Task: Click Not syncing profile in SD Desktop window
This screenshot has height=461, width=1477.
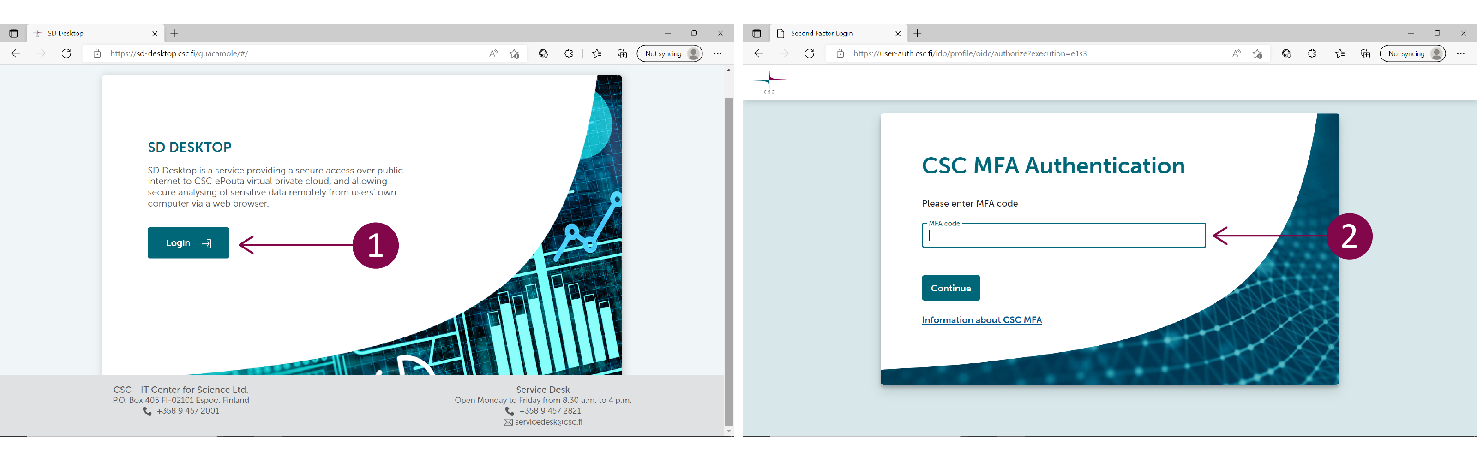Action: [x=670, y=53]
